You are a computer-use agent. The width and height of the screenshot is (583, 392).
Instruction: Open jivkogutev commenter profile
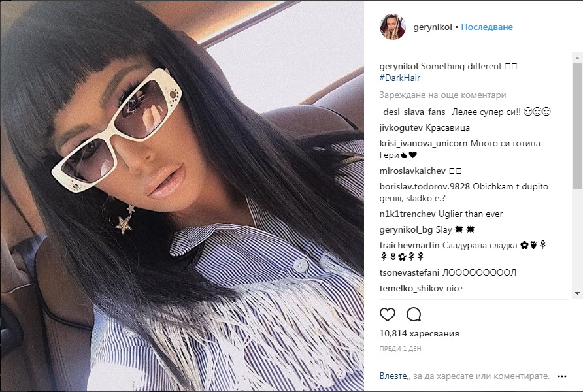(x=401, y=128)
